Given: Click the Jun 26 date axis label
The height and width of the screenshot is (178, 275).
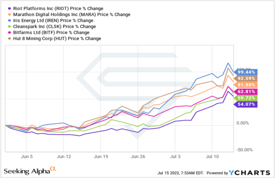Looking at the screenshot, I should (x=138, y=156).
